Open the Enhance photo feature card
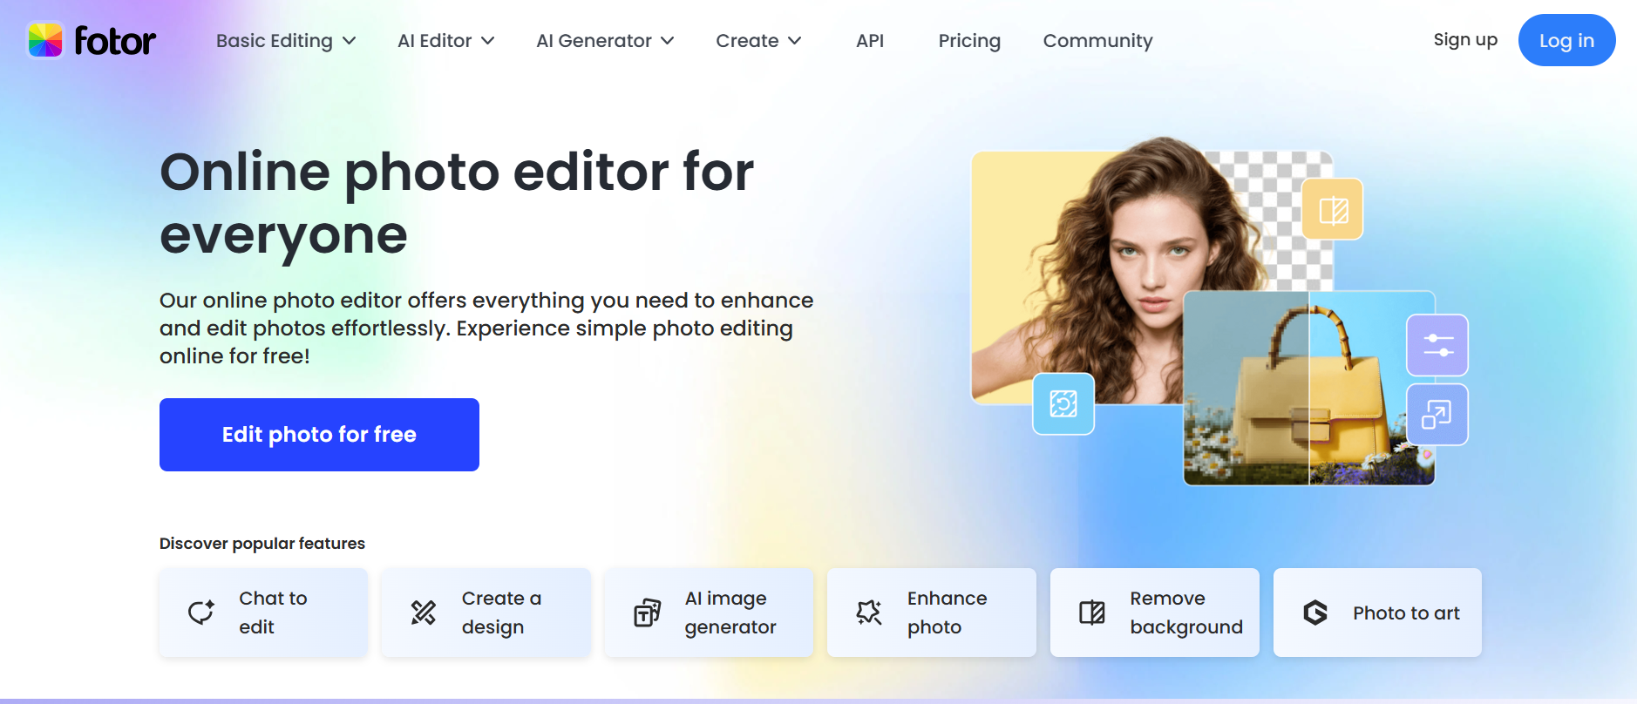This screenshot has width=1637, height=704. [932, 613]
